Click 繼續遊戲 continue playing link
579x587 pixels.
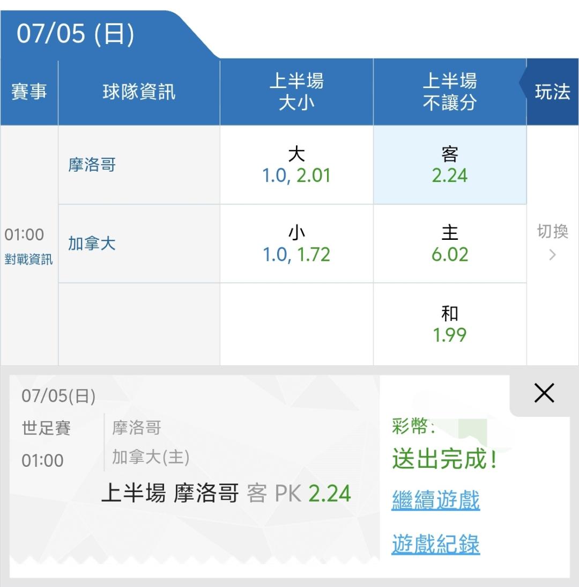tap(436, 500)
